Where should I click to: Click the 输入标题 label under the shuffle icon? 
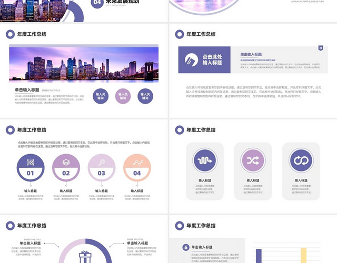click(x=253, y=180)
